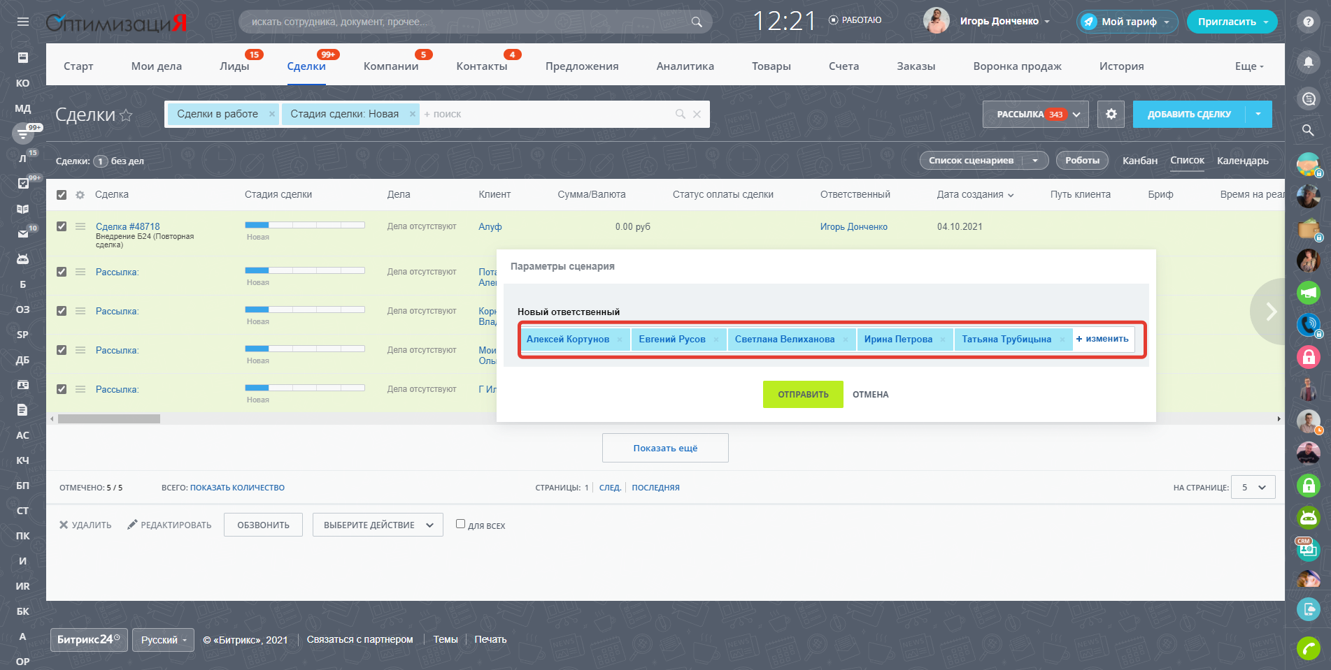This screenshot has width=1331, height=670.
Task: Expand the Выберите действие dropdown
Action: [378, 525]
